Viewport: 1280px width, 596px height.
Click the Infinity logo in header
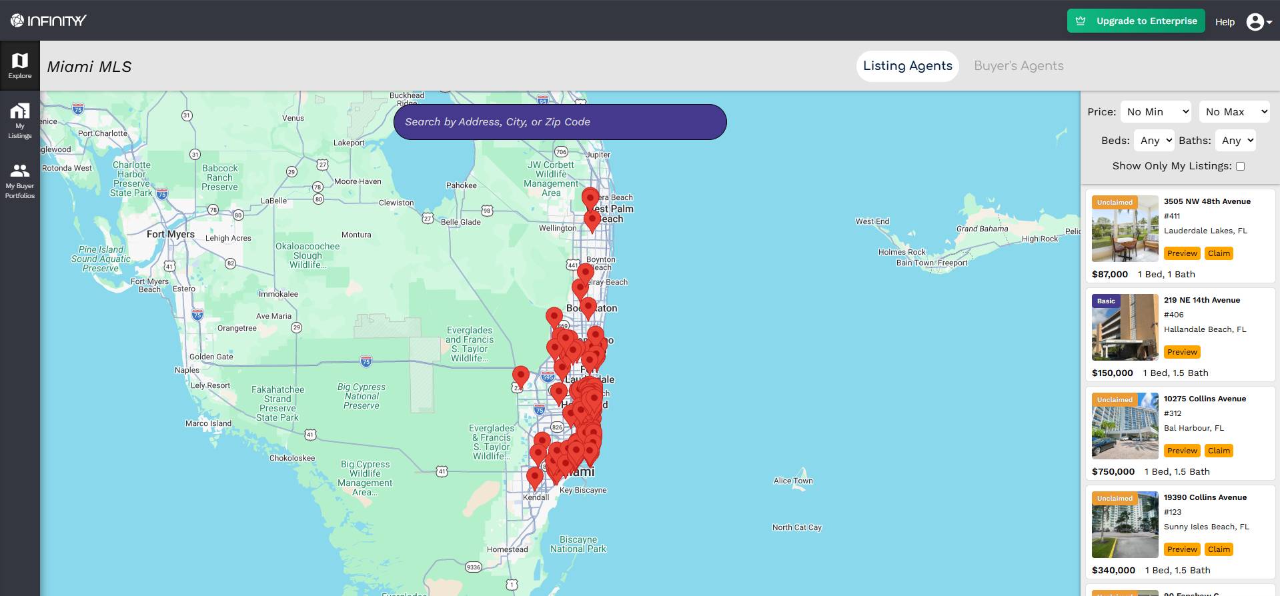click(48, 21)
